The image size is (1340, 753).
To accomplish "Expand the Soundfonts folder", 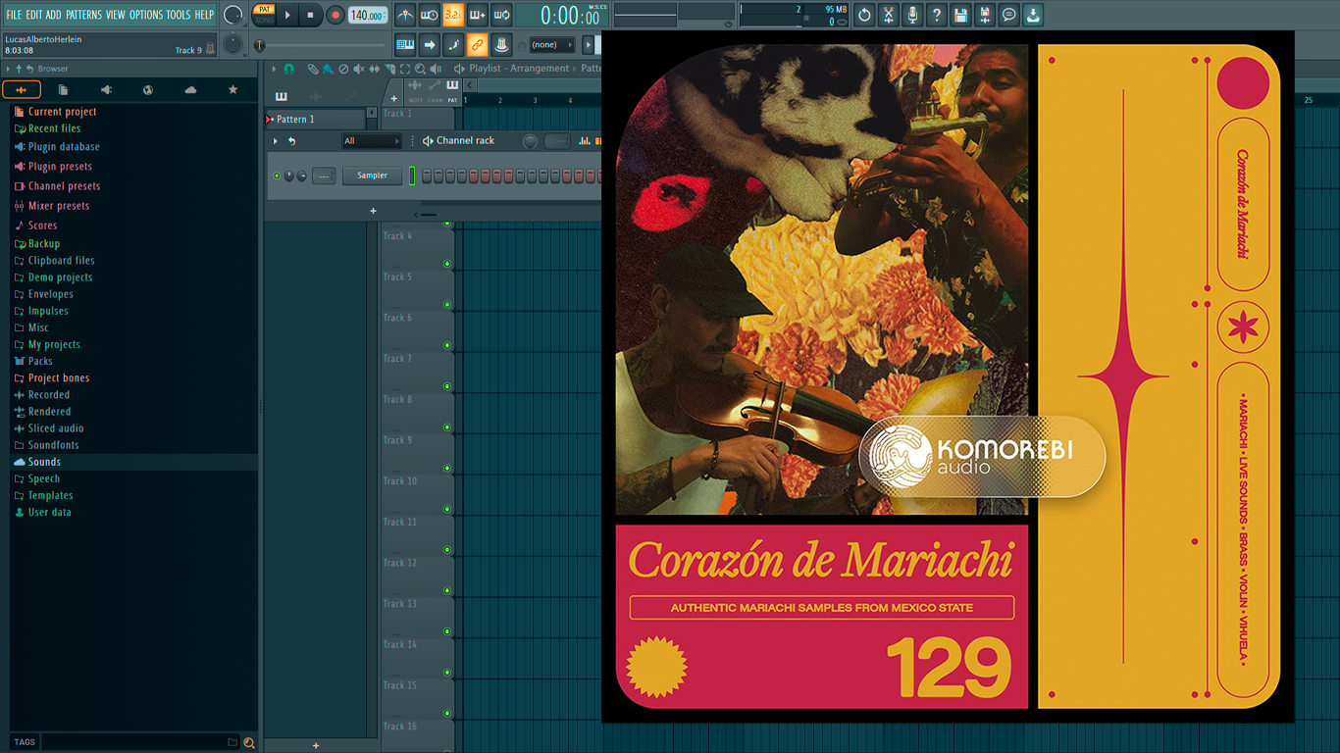I will tap(53, 445).
